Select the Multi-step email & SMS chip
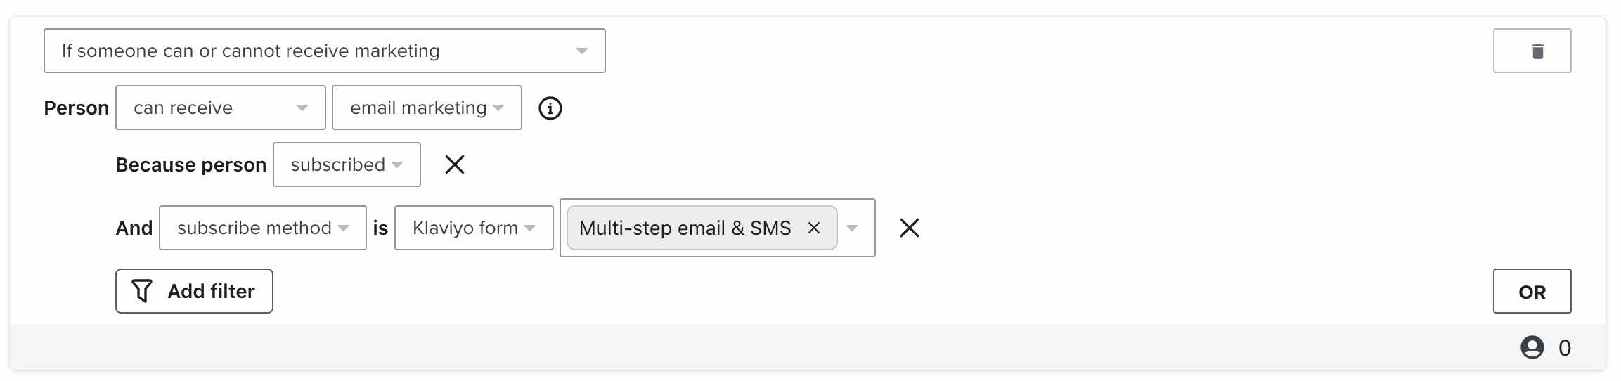The image size is (1621, 381). coord(685,228)
